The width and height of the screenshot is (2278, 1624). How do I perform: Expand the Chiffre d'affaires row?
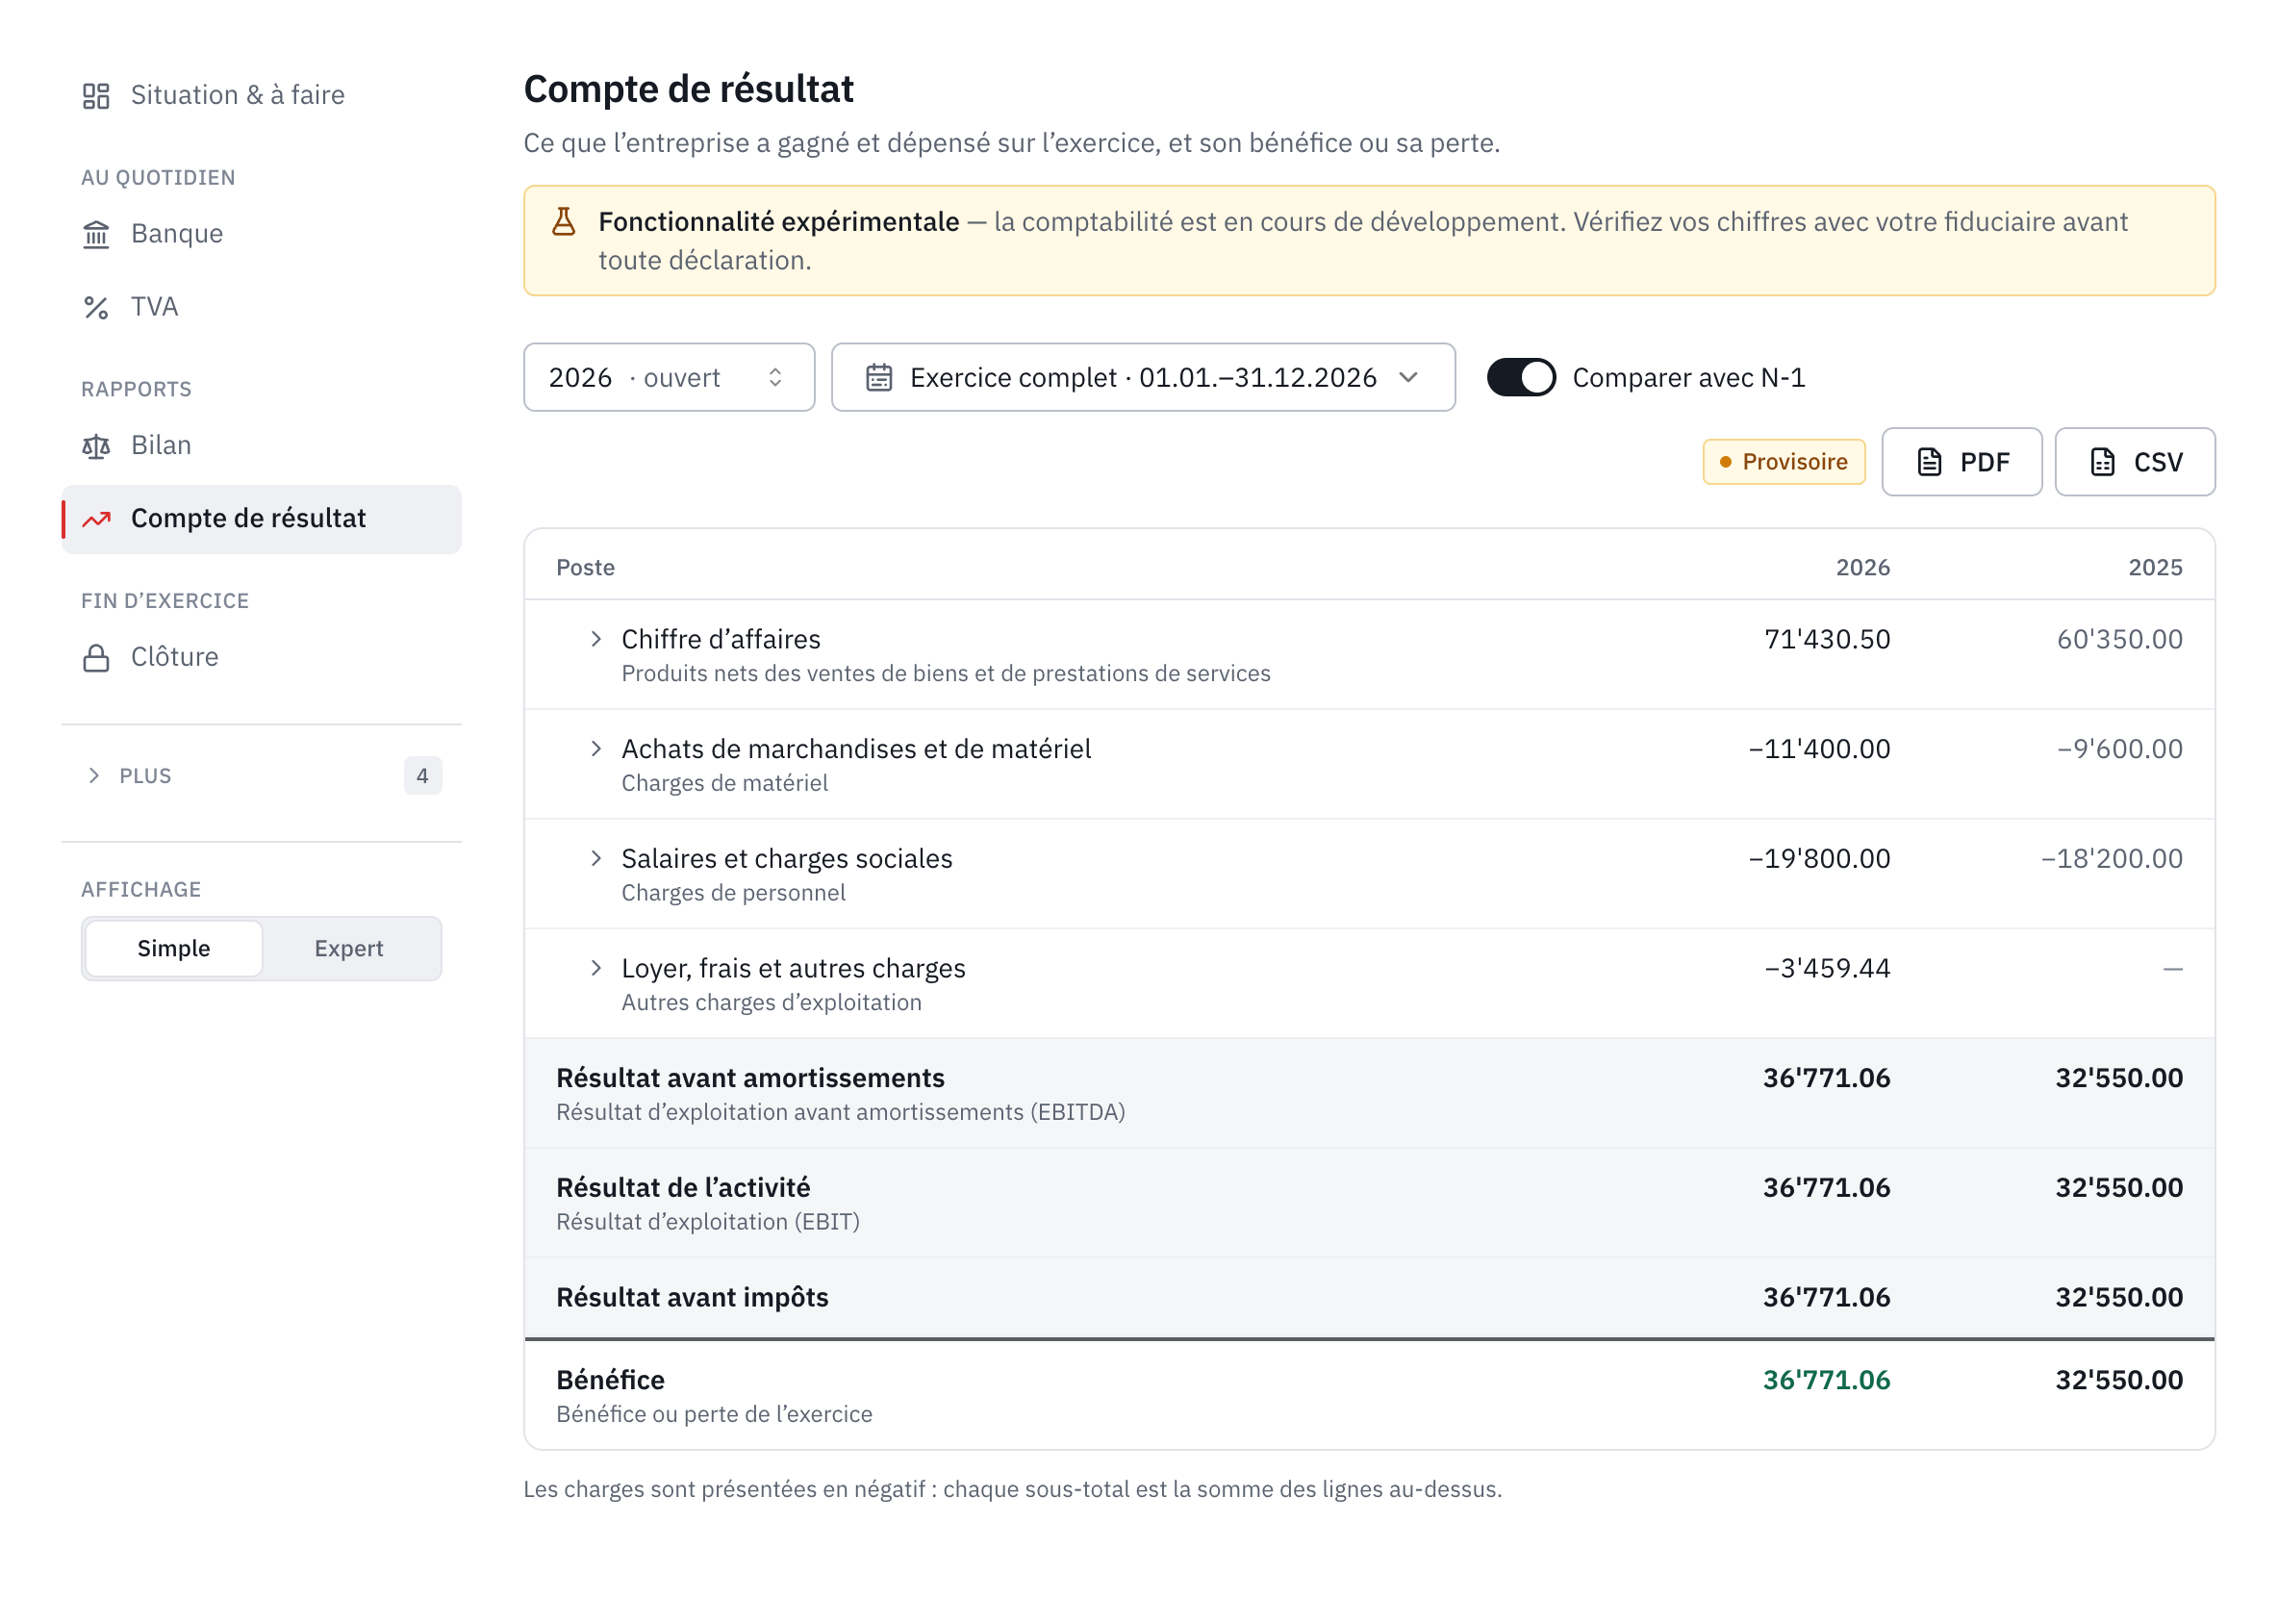pyautogui.click(x=596, y=639)
